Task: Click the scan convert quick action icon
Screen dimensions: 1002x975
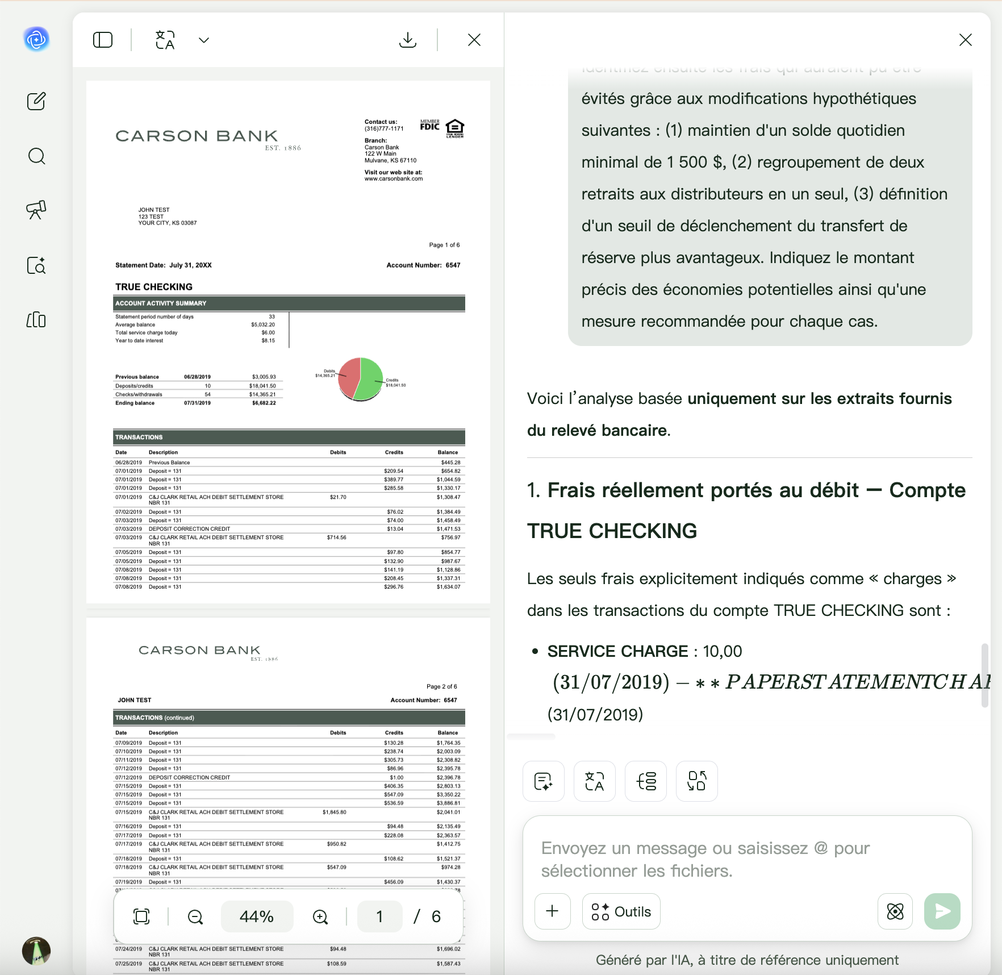Action: pyautogui.click(x=697, y=781)
